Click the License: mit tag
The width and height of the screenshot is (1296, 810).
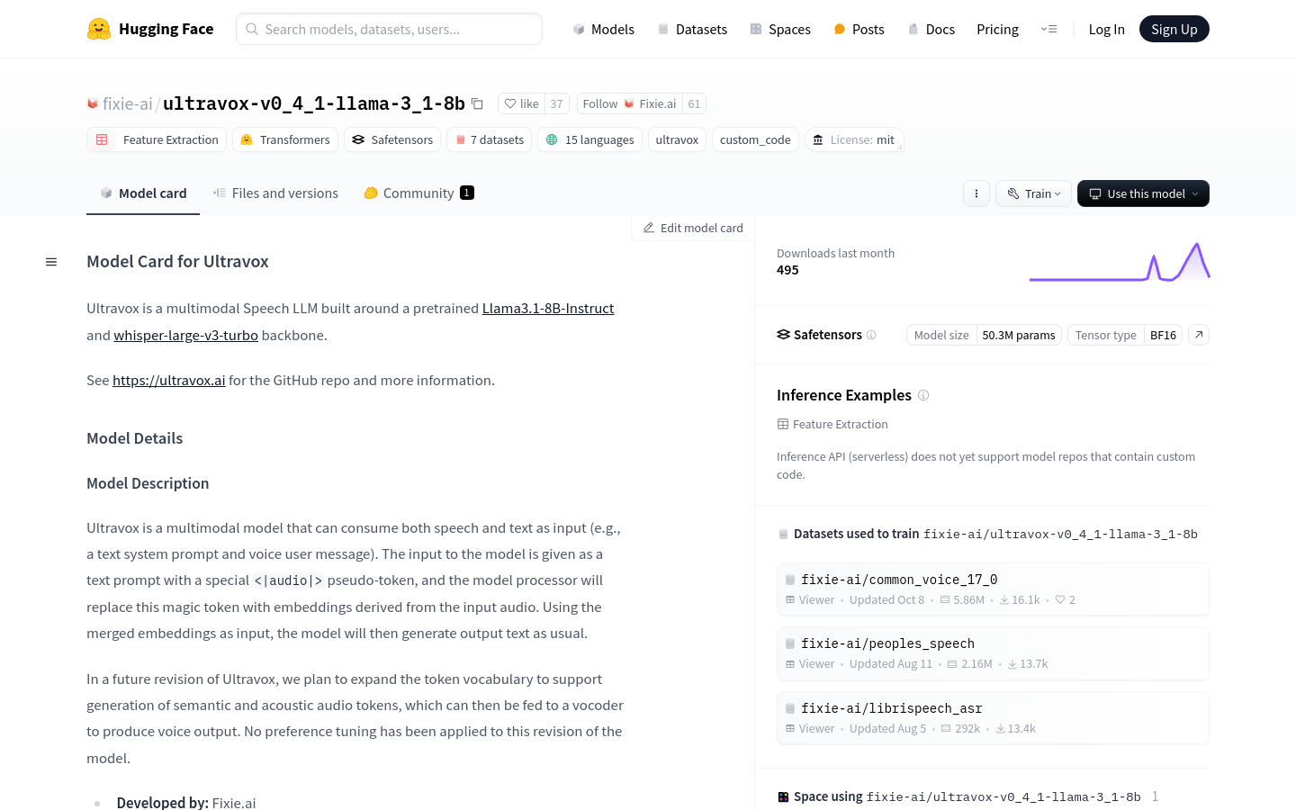tap(854, 139)
